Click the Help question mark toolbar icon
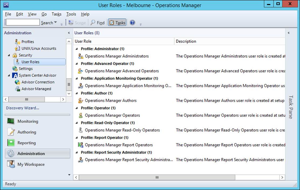Viewport: 300px width, 190px height. click(x=132, y=23)
